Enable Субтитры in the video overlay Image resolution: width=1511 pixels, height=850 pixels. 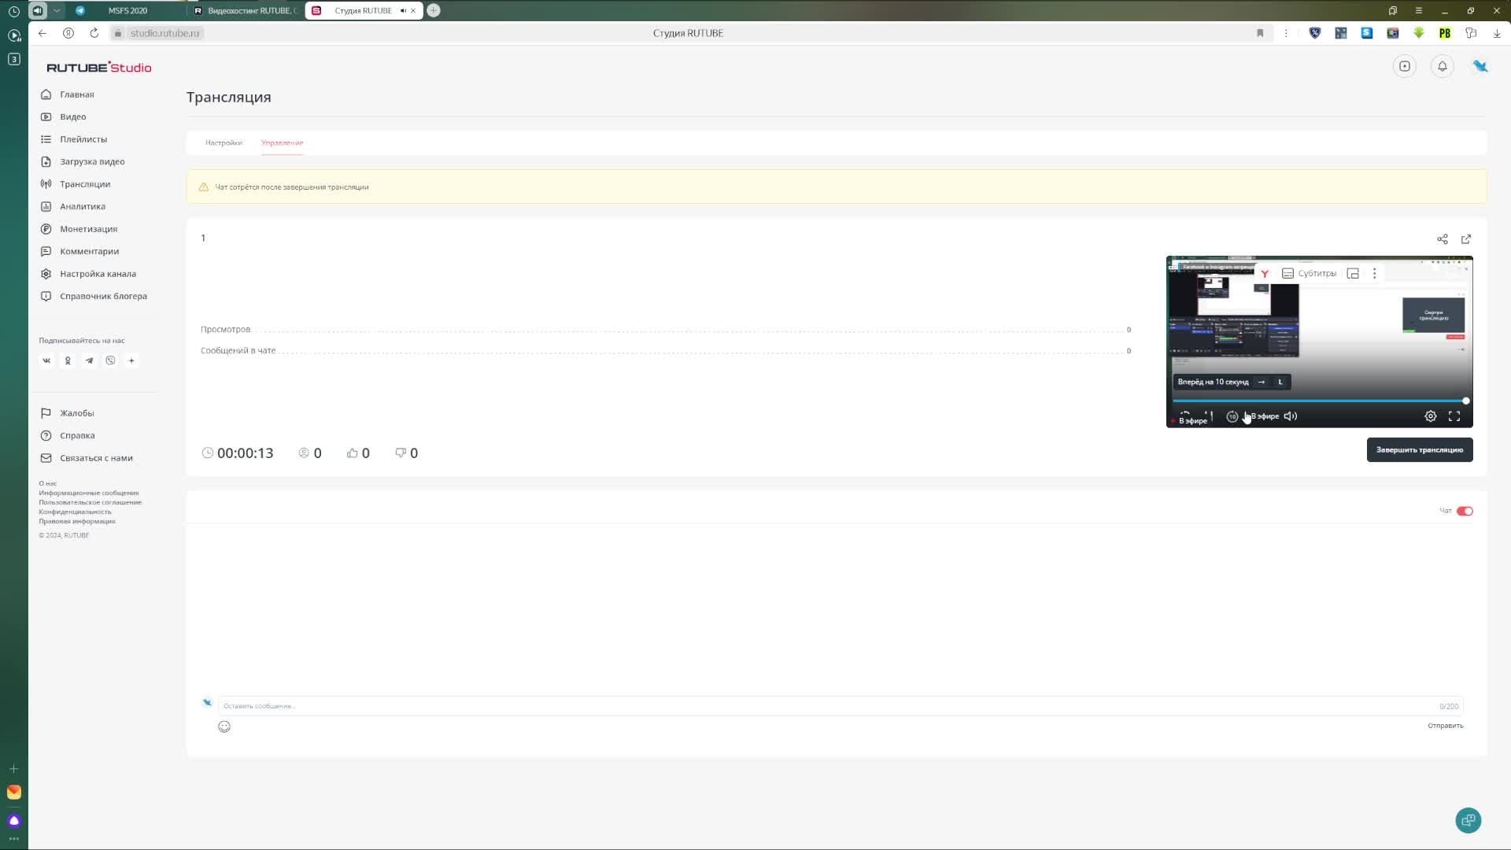click(1309, 273)
